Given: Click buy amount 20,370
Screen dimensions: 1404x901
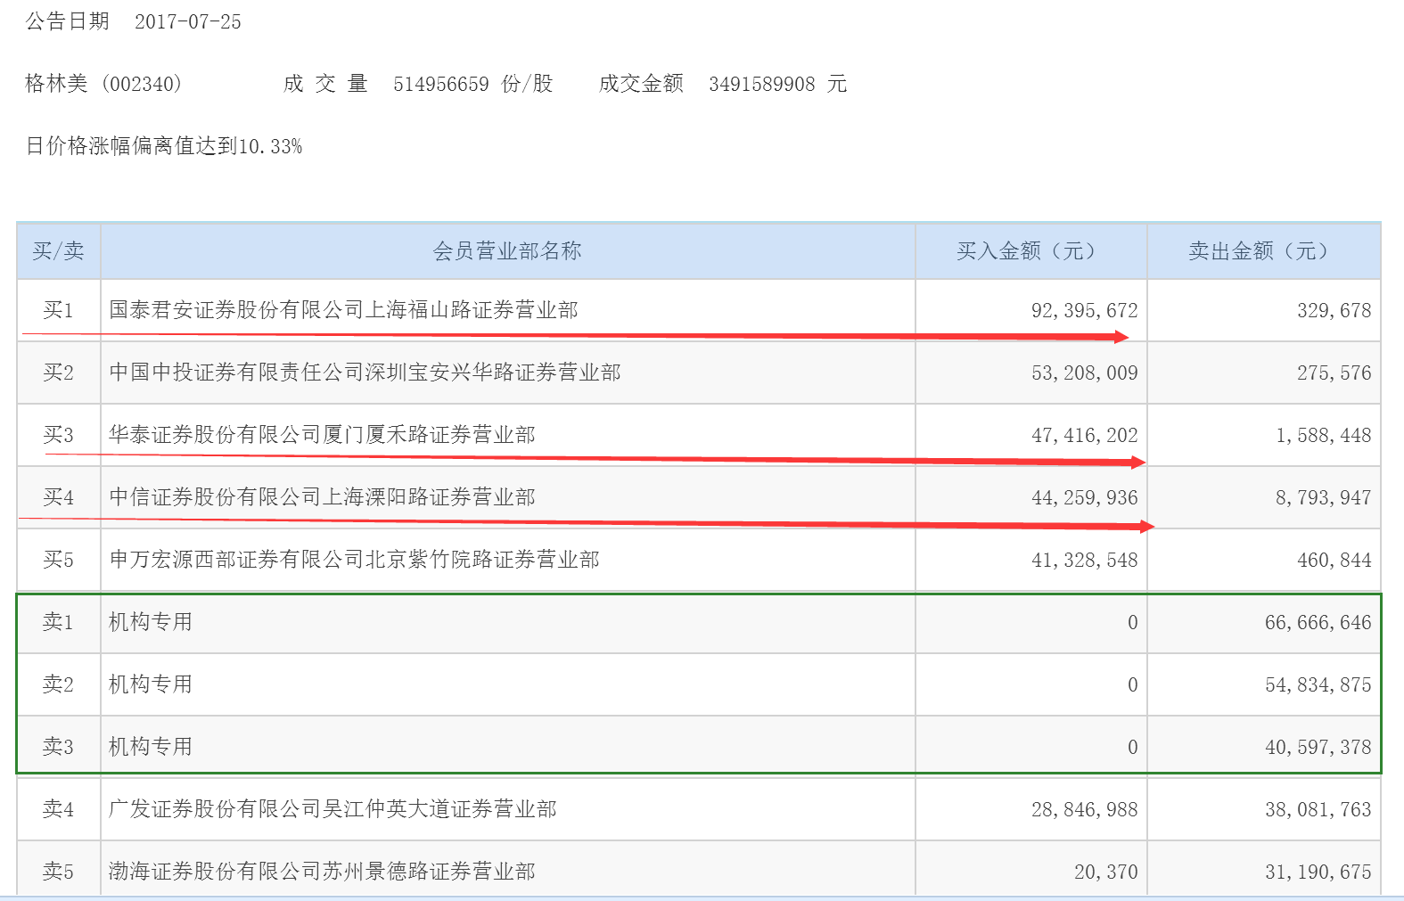Looking at the screenshot, I should point(1106,872).
